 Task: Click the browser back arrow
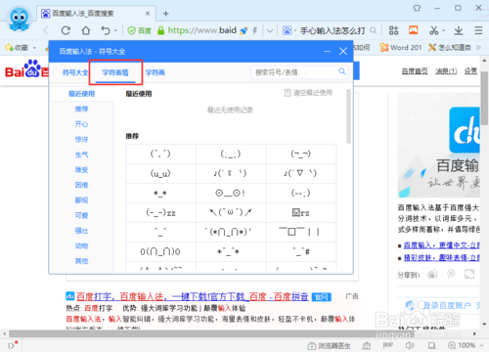pos(46,30)
